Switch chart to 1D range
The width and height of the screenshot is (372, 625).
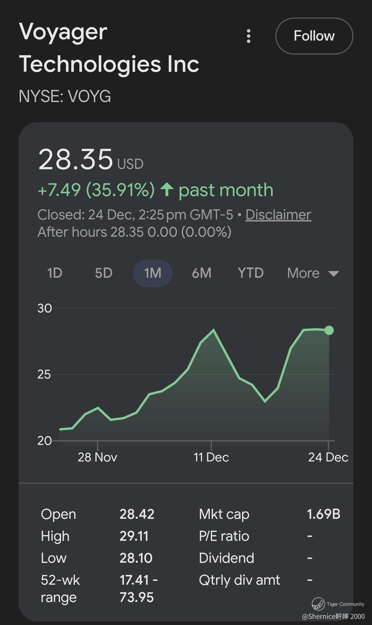pos(55,273)
